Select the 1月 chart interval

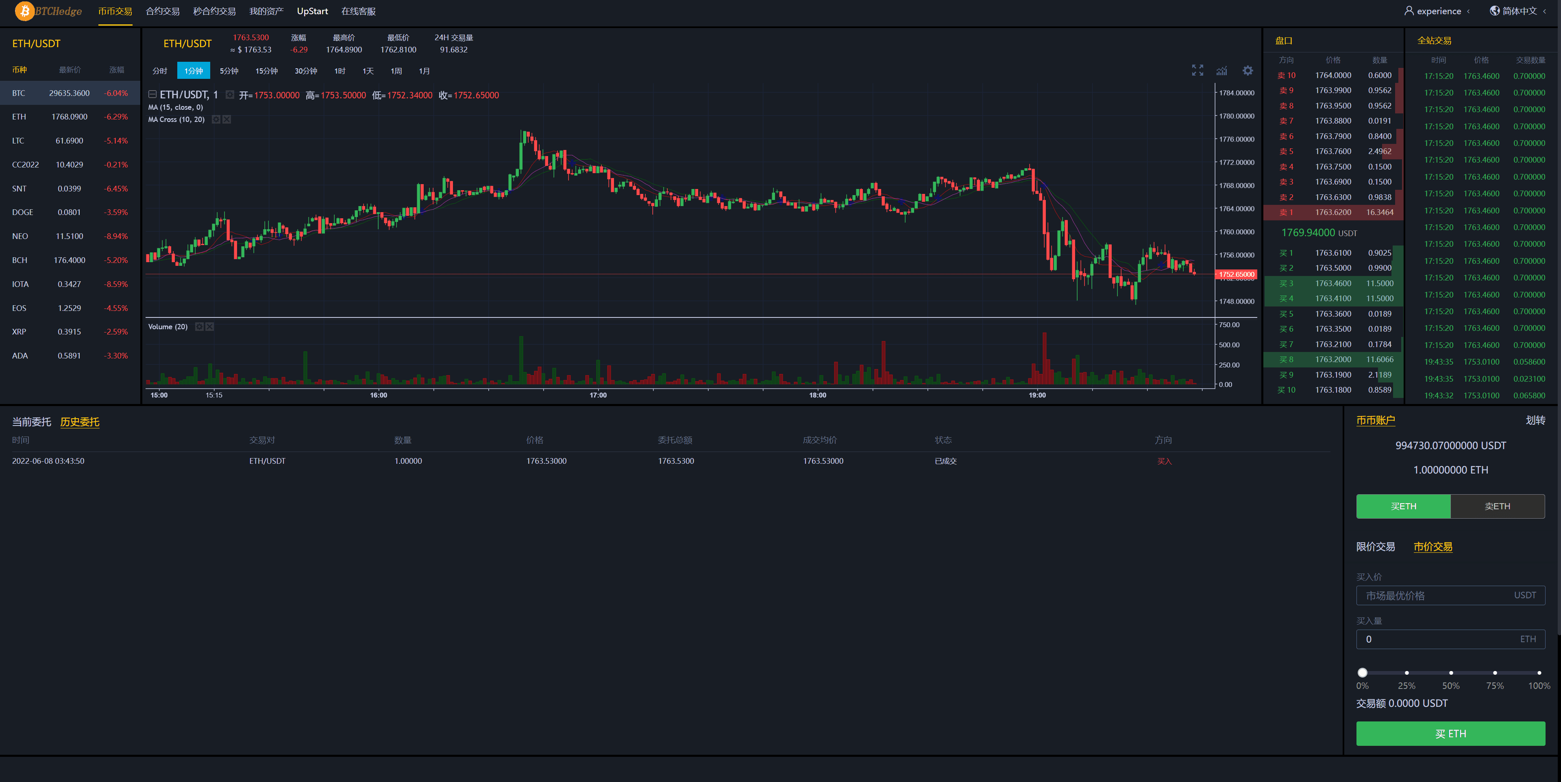(x=424, y=71)
